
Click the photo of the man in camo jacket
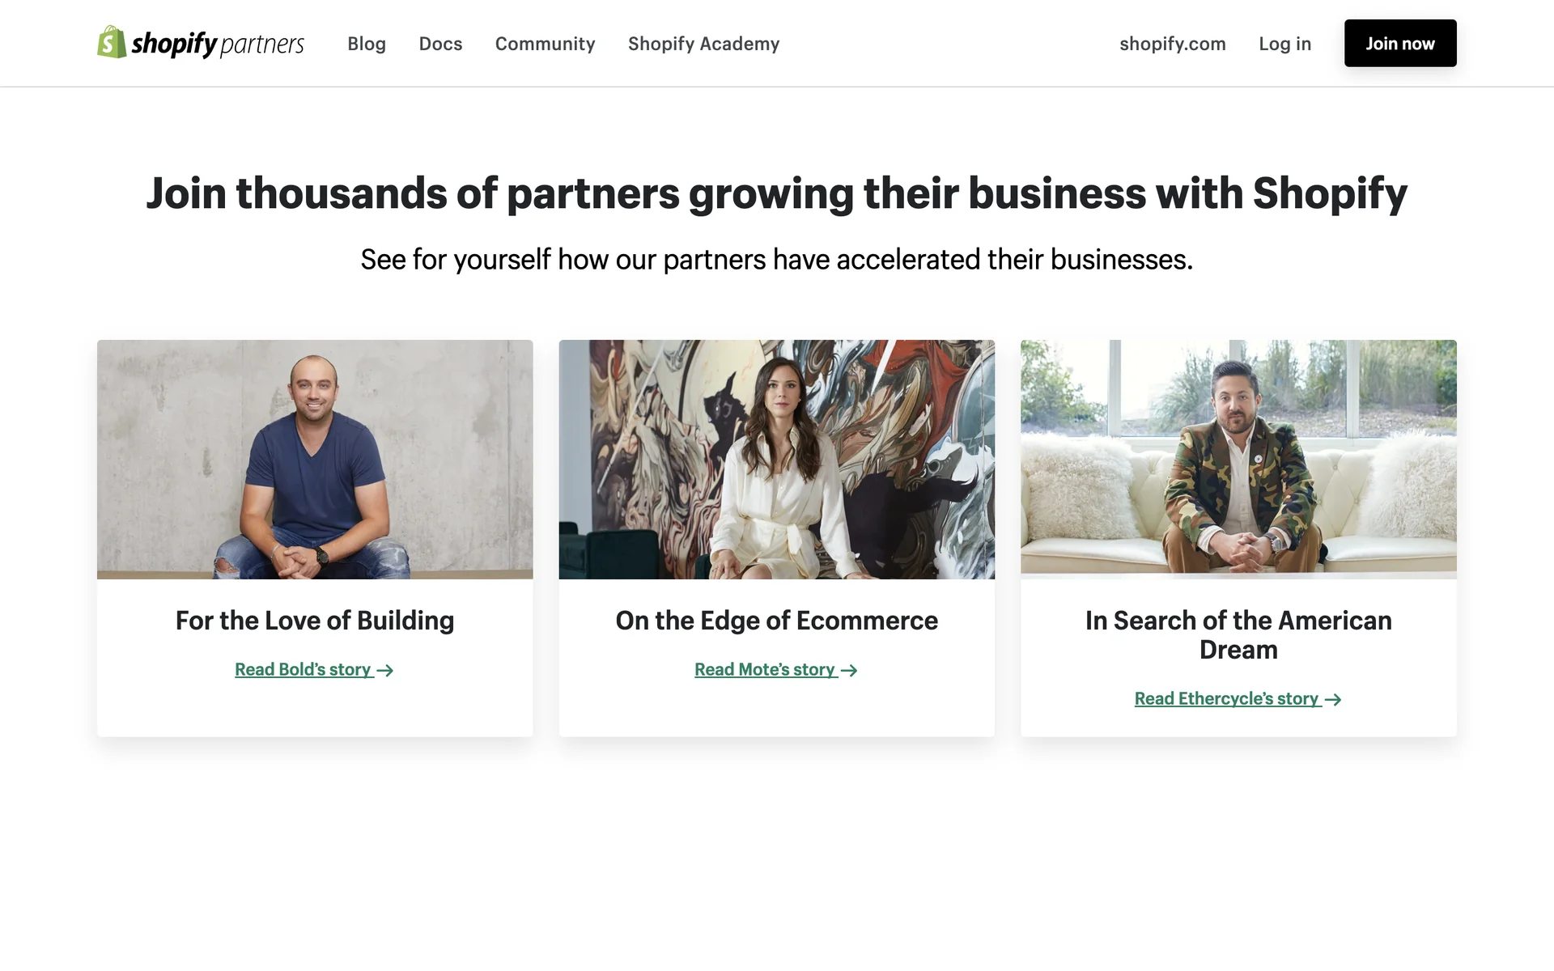[x=1238, y=459]
